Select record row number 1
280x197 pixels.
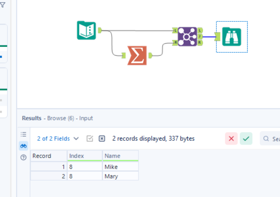coord(49,167)
